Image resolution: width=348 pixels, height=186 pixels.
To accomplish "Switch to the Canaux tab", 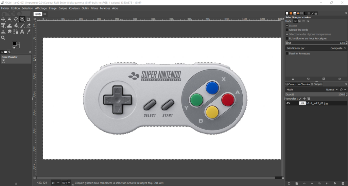I will pyautogui.click(x=291, y=84).
